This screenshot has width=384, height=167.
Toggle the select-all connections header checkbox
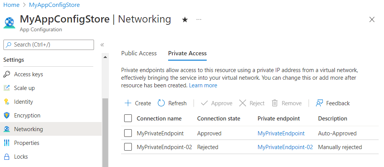tap(128, 119)
